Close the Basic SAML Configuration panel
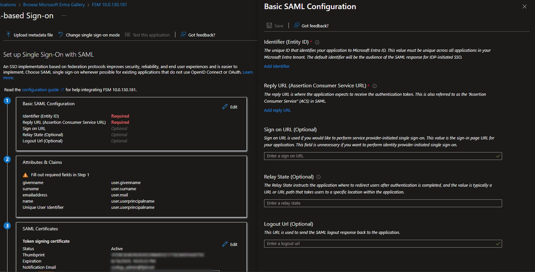The image size is (535, 272). click(x=524, y=7)
